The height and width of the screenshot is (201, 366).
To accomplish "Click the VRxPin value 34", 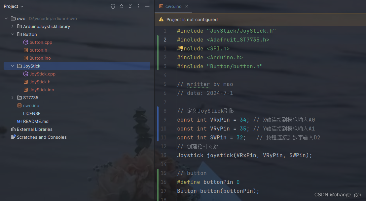I will point(243,120).
